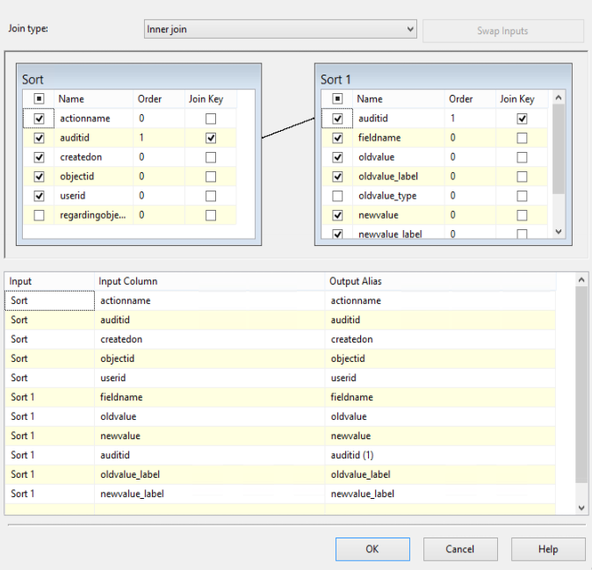This screenshot has height=570, width=592.
Task: Click the Cancel button
Action: pos(460,549)
